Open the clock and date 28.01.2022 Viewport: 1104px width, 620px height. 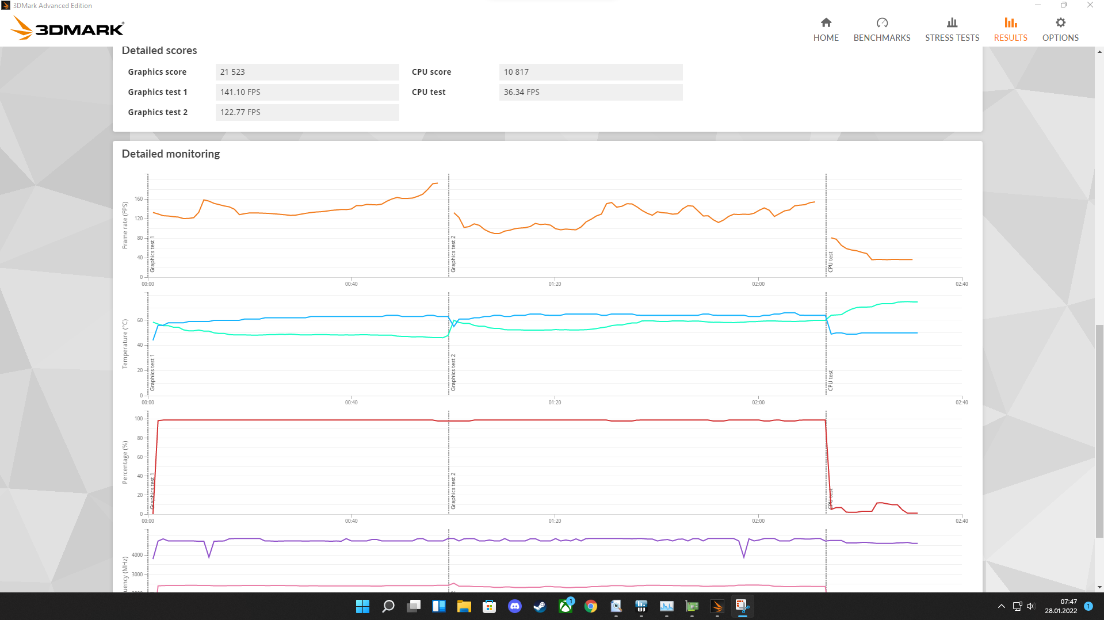pyautogui.click(x=1061, y=606)
